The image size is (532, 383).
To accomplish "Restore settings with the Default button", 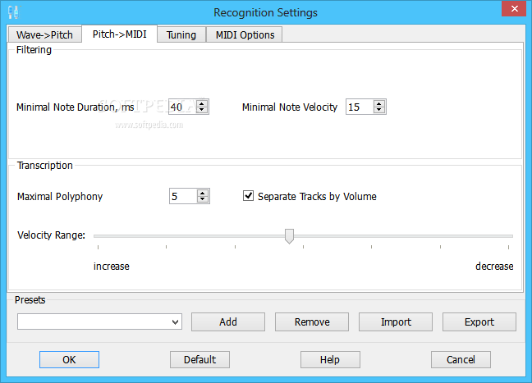I will (x=199, y=359).
